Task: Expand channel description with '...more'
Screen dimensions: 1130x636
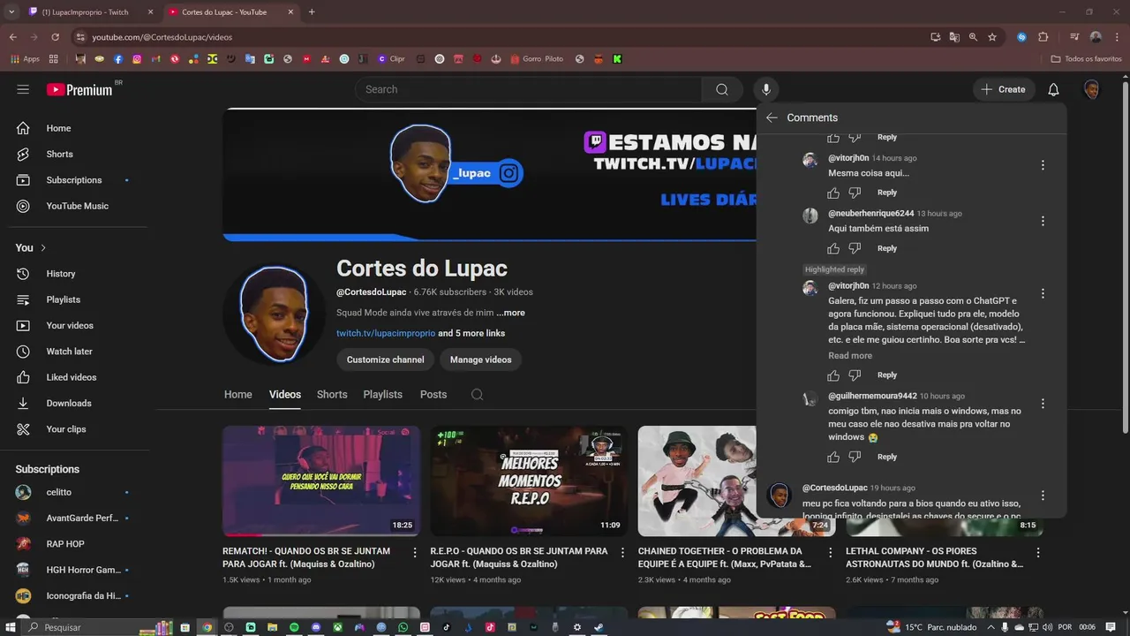Action: click(510, 313)
